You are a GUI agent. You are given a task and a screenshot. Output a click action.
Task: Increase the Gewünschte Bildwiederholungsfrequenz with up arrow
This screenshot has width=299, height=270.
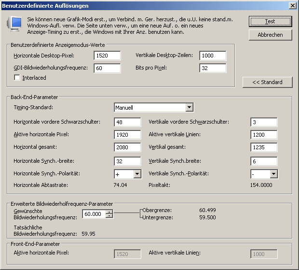click(109, 212)
